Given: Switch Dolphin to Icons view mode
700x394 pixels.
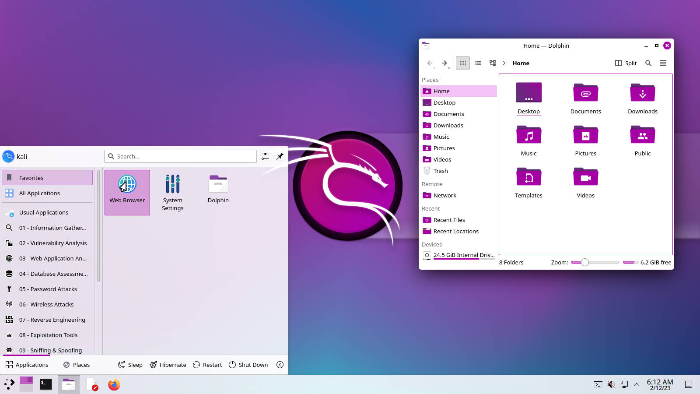Looking at the screenshot, I should 462,63.
